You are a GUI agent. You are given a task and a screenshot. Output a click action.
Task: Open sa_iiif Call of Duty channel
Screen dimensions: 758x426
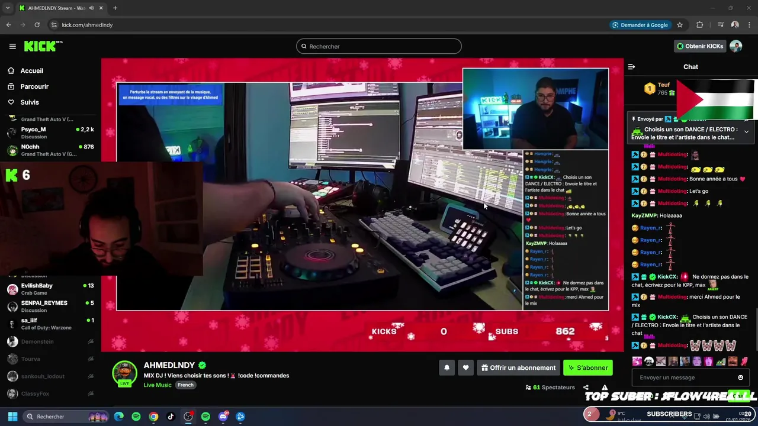tap(50, 324)
